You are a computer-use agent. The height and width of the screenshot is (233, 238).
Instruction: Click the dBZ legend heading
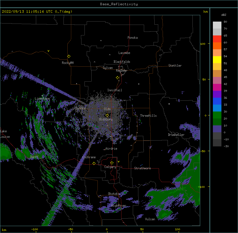(x=224, y=15)
